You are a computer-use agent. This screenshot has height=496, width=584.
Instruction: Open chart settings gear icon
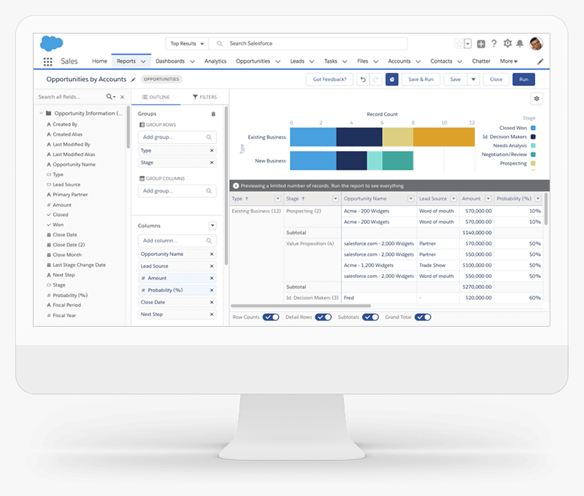click(537, 98)
